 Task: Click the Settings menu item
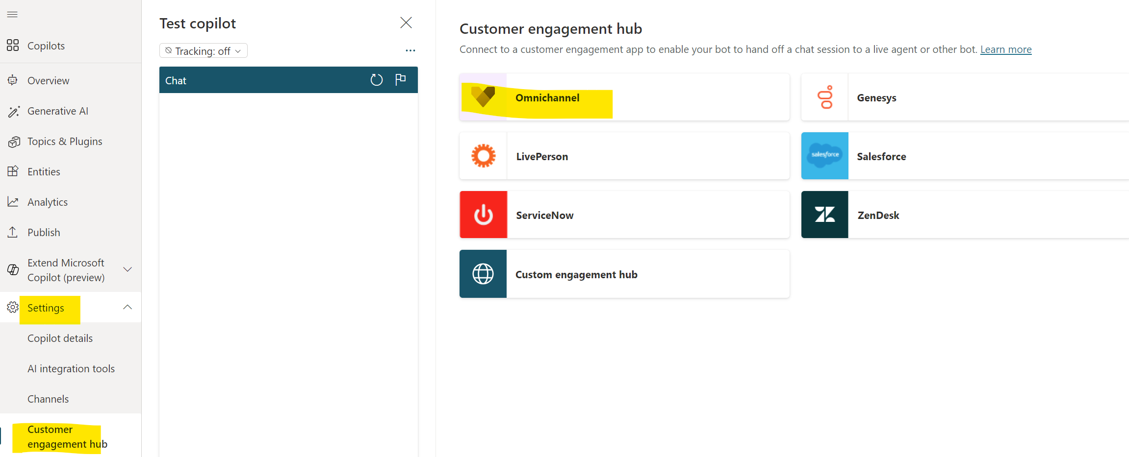click(x=46, y=308)
